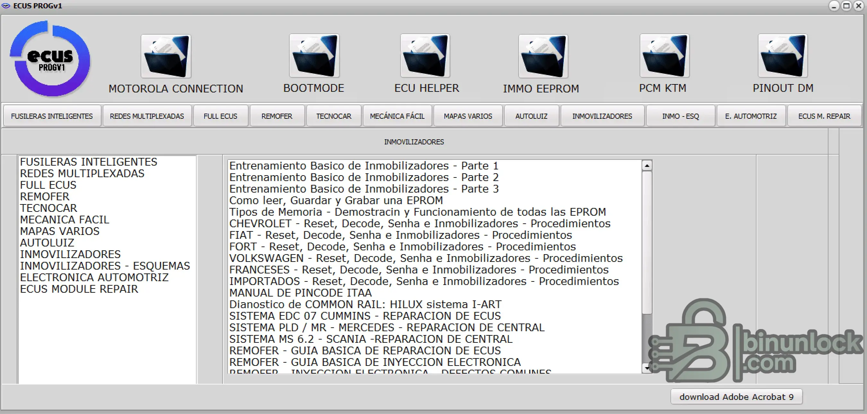
Task: Click the FUSILERAS INTELIGENTES tab button
Action: click(x=52, y=116)
